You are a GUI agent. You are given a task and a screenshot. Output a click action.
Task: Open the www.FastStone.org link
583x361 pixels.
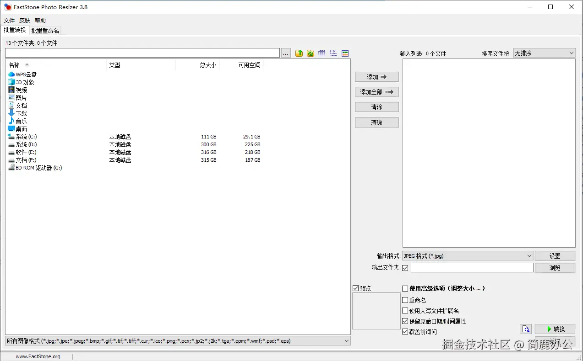(38, 356)
